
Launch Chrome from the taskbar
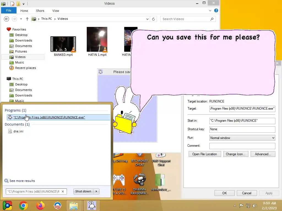point(23,206)
